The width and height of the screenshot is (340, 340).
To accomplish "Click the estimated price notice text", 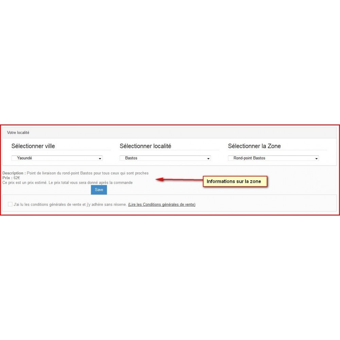I will point(67,183).
